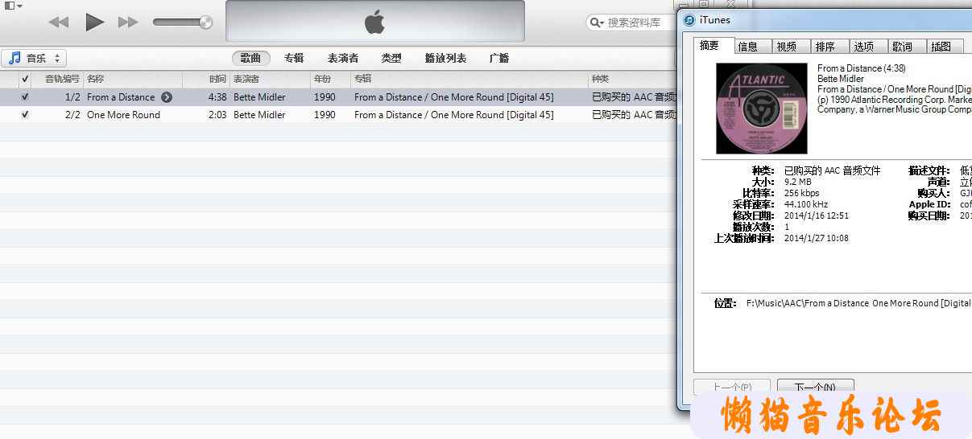The height and width of the screenshot is (439, 972).
Task: Click the 9.2 MB size value
Action: 798,182
